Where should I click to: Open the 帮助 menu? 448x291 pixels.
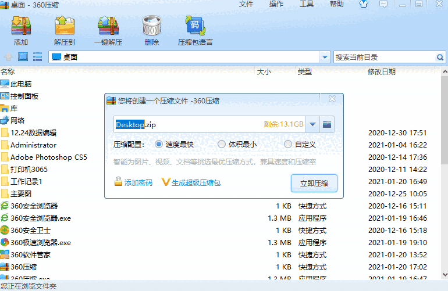coord(336,4)
